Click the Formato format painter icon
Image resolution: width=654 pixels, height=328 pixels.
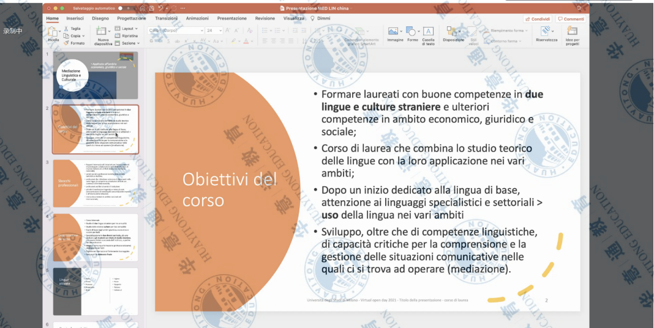66,43
